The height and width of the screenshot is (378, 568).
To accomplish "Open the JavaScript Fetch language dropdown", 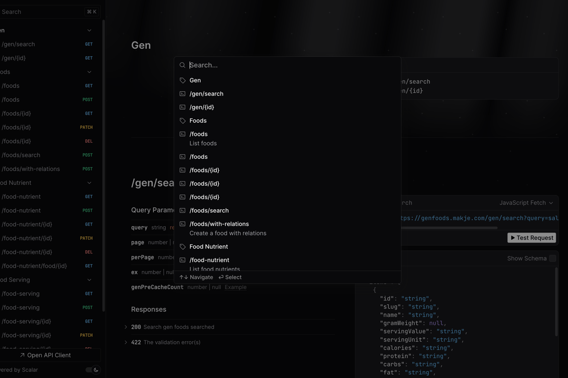I will (526, 203).
